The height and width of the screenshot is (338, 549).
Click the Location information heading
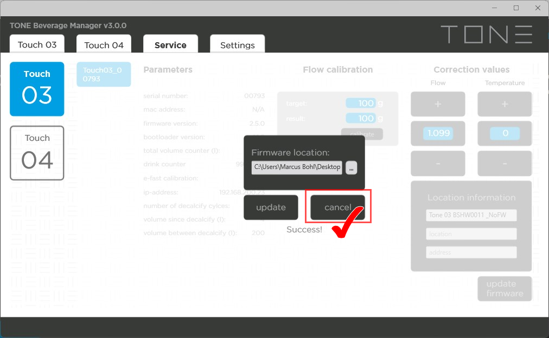tap(471, 198)
